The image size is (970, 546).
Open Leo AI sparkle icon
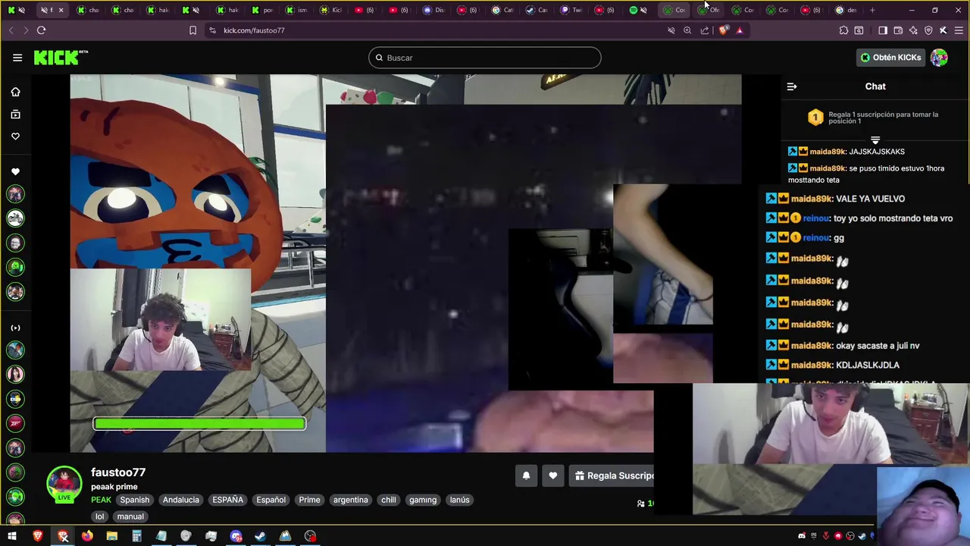913,30
